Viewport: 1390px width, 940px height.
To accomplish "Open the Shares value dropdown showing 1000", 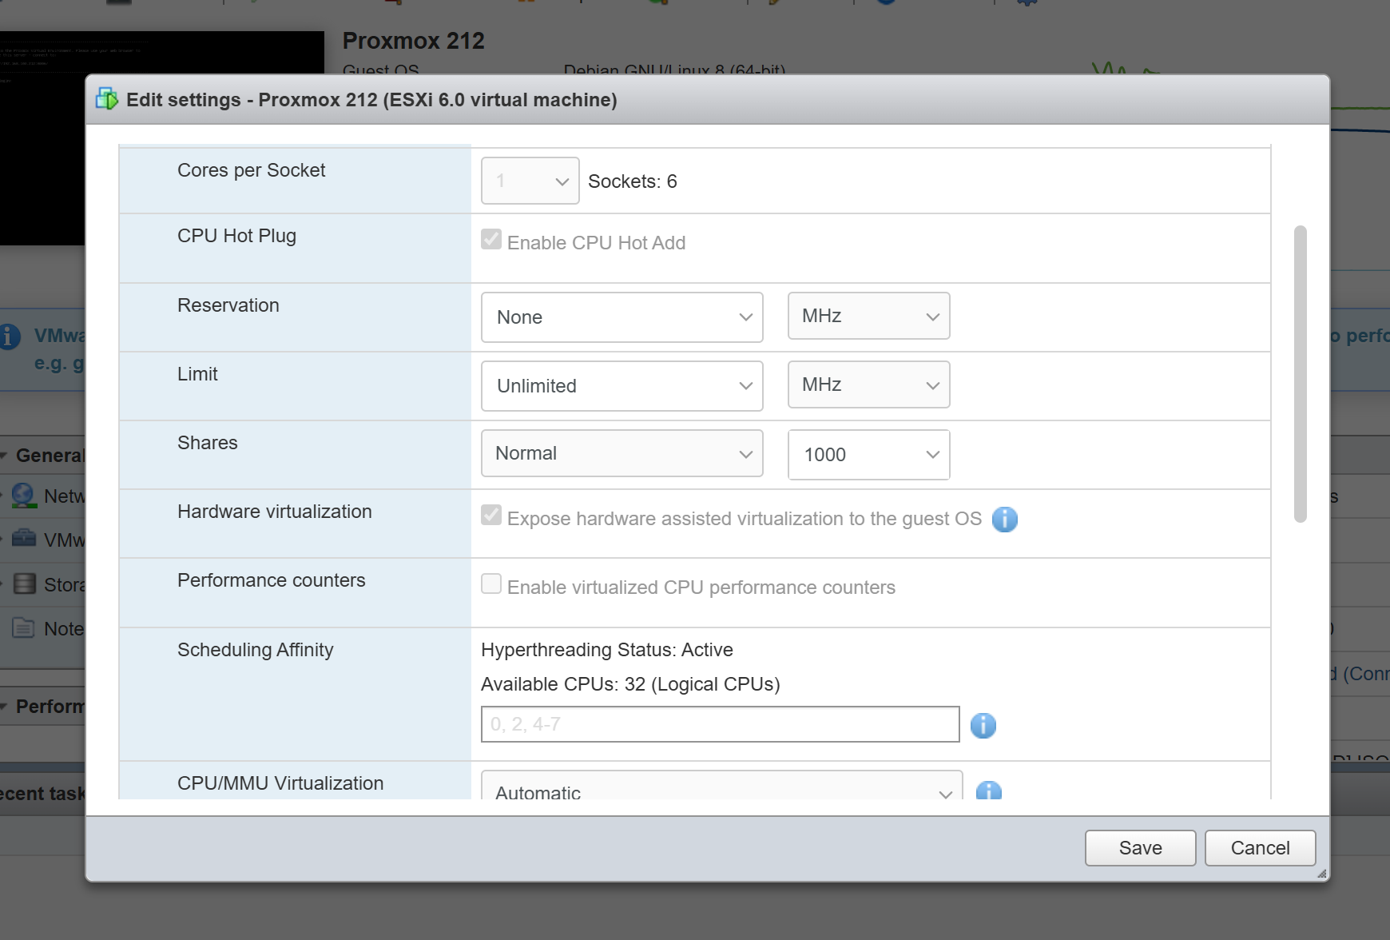I will click(869, 455).
